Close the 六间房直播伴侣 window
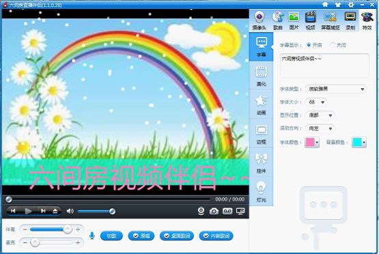379x254 pixels. click(x=372, y=4)
